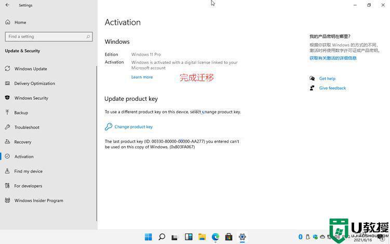Image resolution: width=390 pixels, height=244 pixels.
Task: Click the Recovery icon
Action: tap(7, 142)
